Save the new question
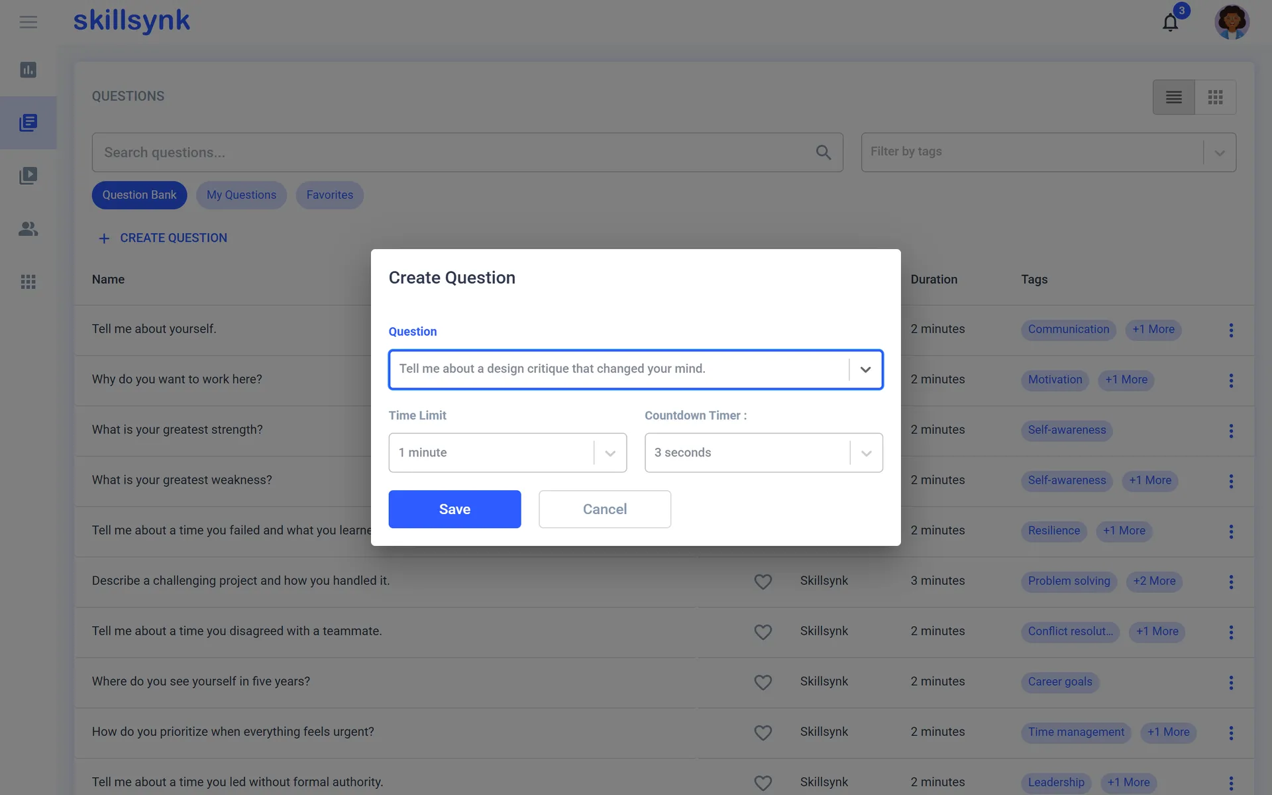 (x=454, y=509)
